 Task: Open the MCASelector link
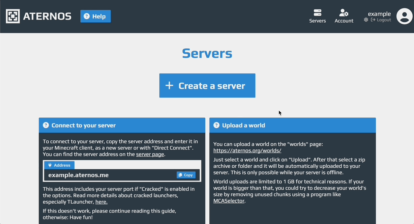[229, 201]
